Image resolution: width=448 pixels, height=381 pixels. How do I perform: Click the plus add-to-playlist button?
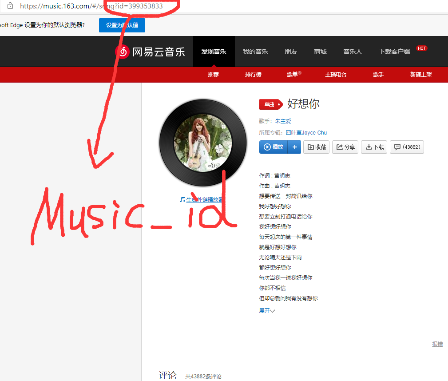pyautogui.click(x=294, y=147)
